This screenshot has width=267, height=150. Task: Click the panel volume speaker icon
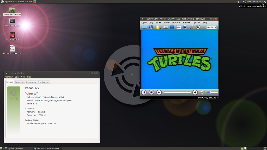[245, 2]
